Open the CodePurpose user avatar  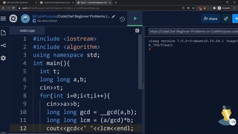coord(25,19)
